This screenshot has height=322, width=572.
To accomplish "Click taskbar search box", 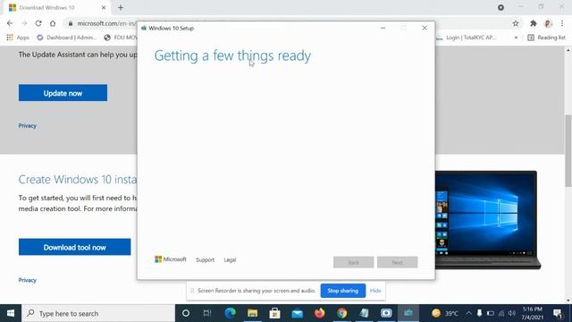I will (98, 313).
